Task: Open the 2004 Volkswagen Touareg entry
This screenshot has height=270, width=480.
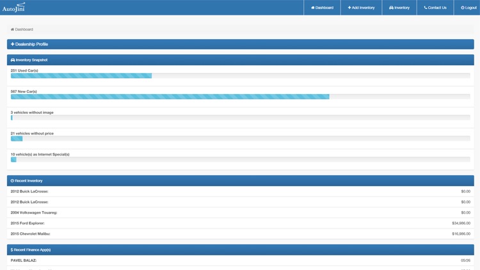Action: [240, 212]
